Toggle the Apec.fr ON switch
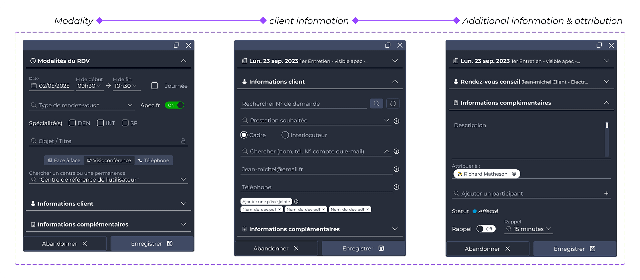The height and width of the screenshot is (280, 640). [175, 105]
